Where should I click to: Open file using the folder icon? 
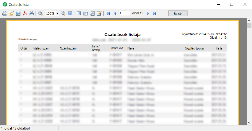pyautogui.click(x=11, y=13)
